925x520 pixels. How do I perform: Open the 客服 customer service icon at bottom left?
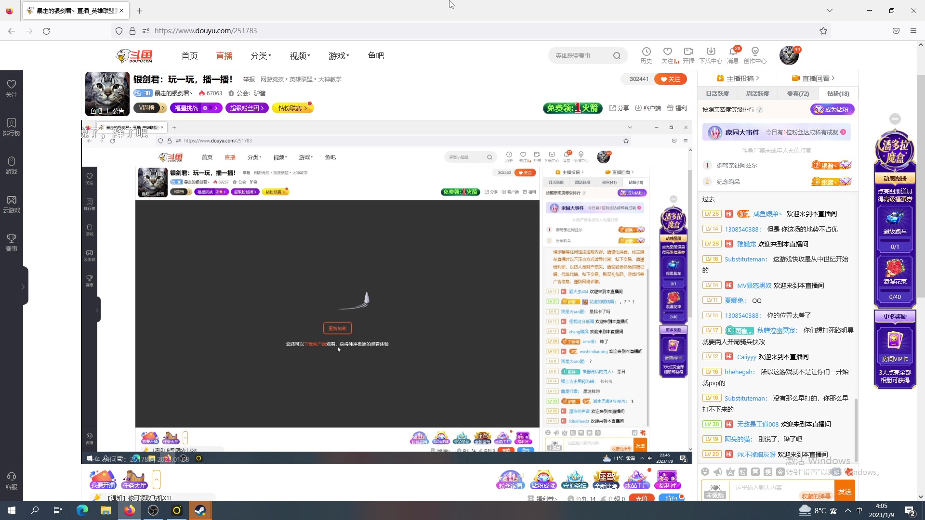point(11,482)
